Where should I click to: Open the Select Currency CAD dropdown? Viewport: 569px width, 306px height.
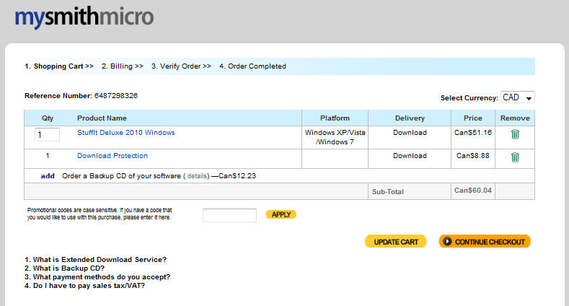(518, 97)
